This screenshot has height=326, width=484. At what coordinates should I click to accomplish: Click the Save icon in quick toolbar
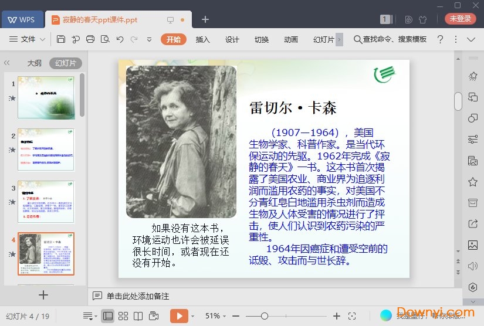(61, 39)
